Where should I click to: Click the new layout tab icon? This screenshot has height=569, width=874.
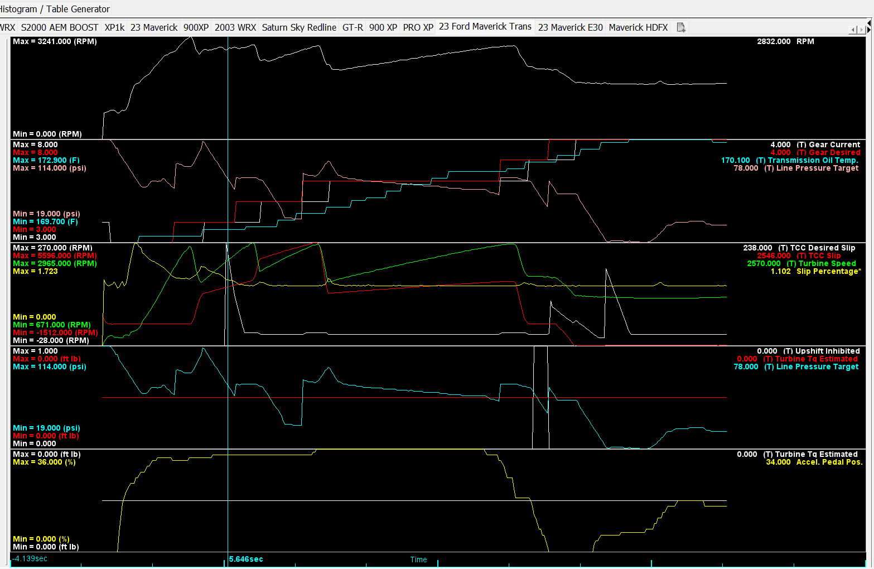tap(681, 27)
